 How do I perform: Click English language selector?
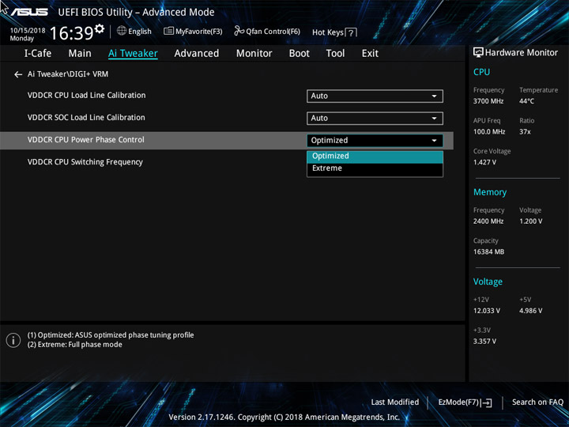134,31
